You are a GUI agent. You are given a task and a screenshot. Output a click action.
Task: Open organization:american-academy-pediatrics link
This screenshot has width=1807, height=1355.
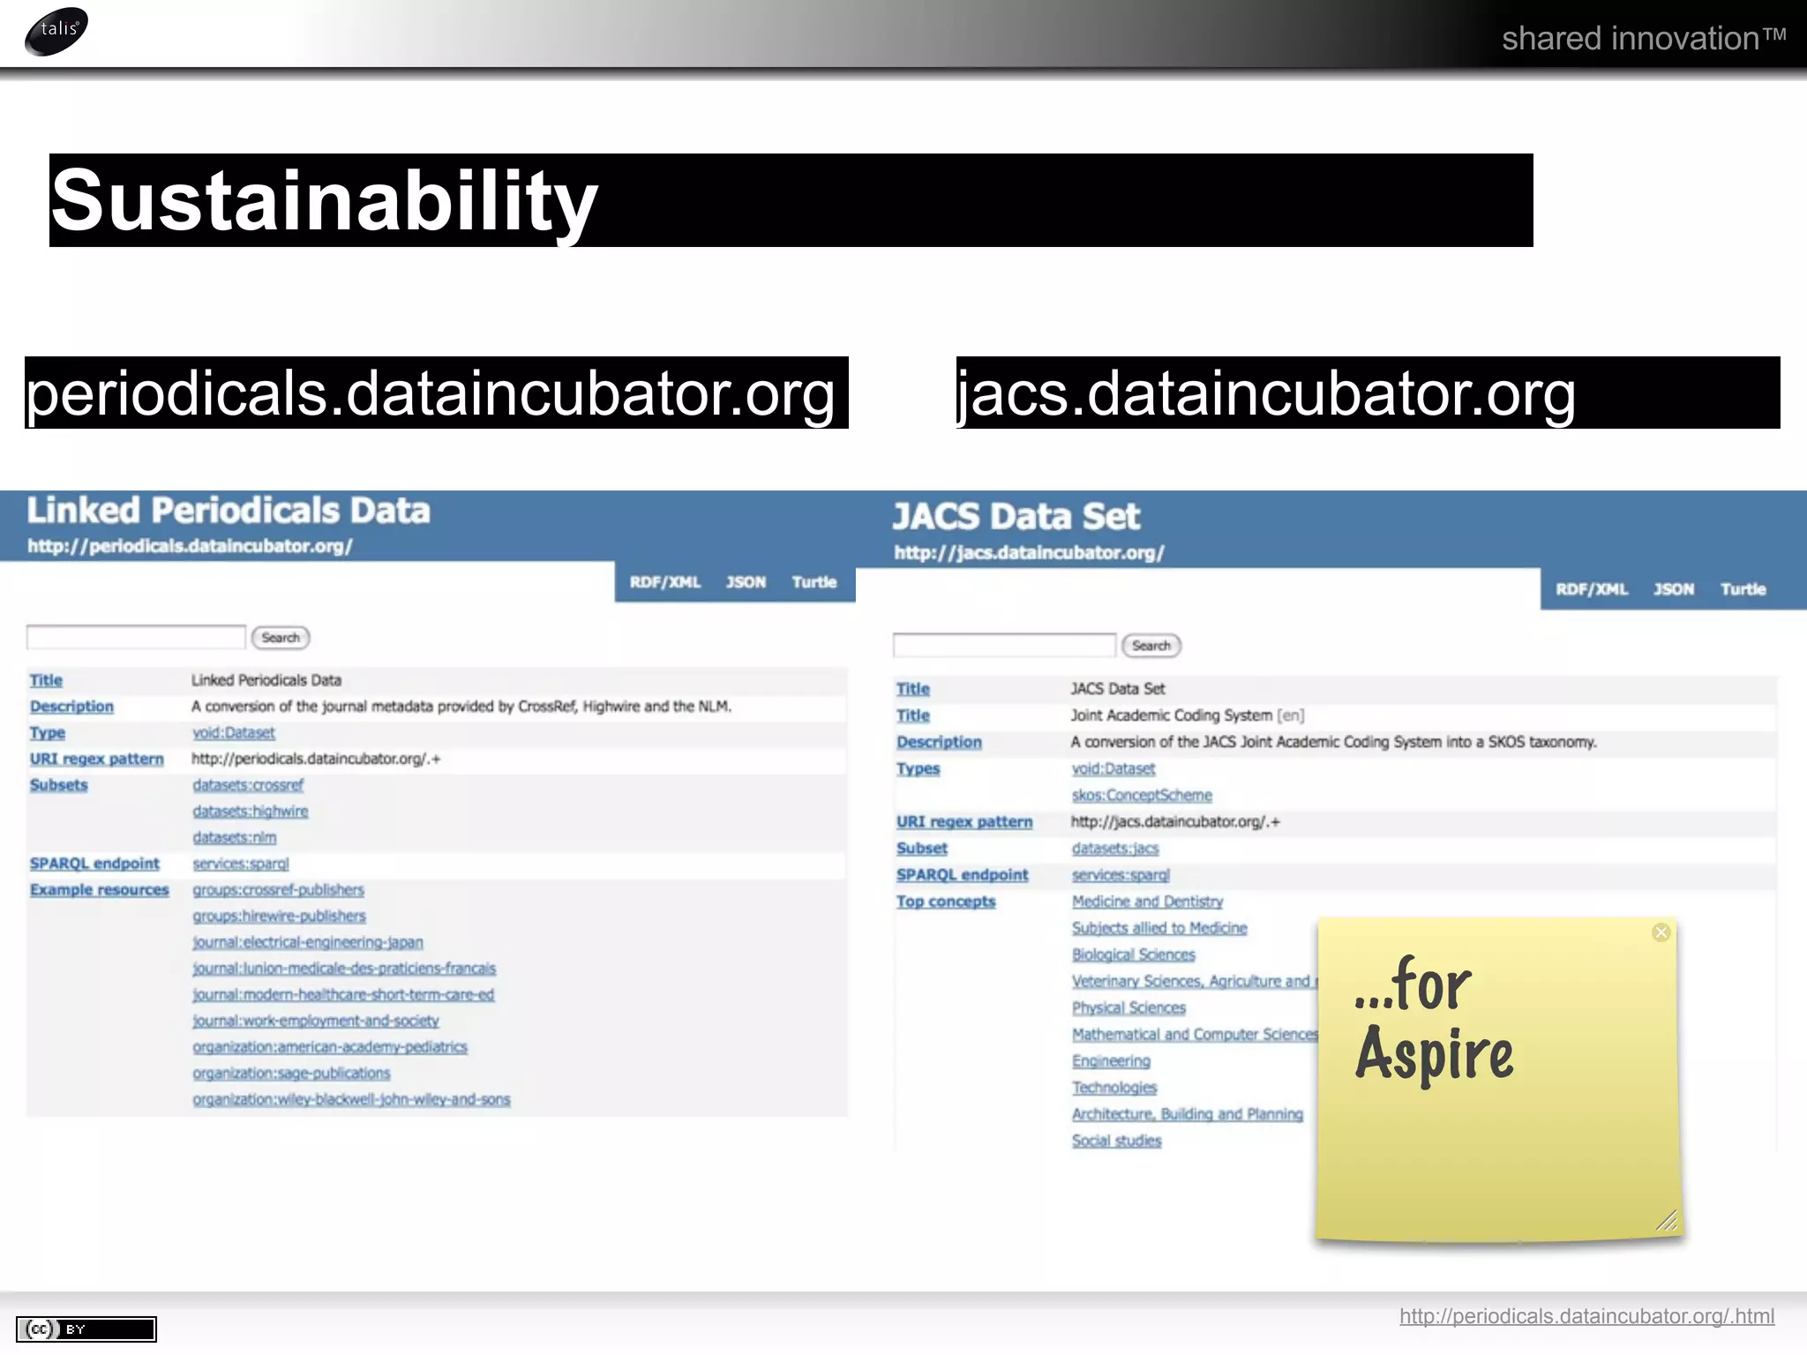330,1047
